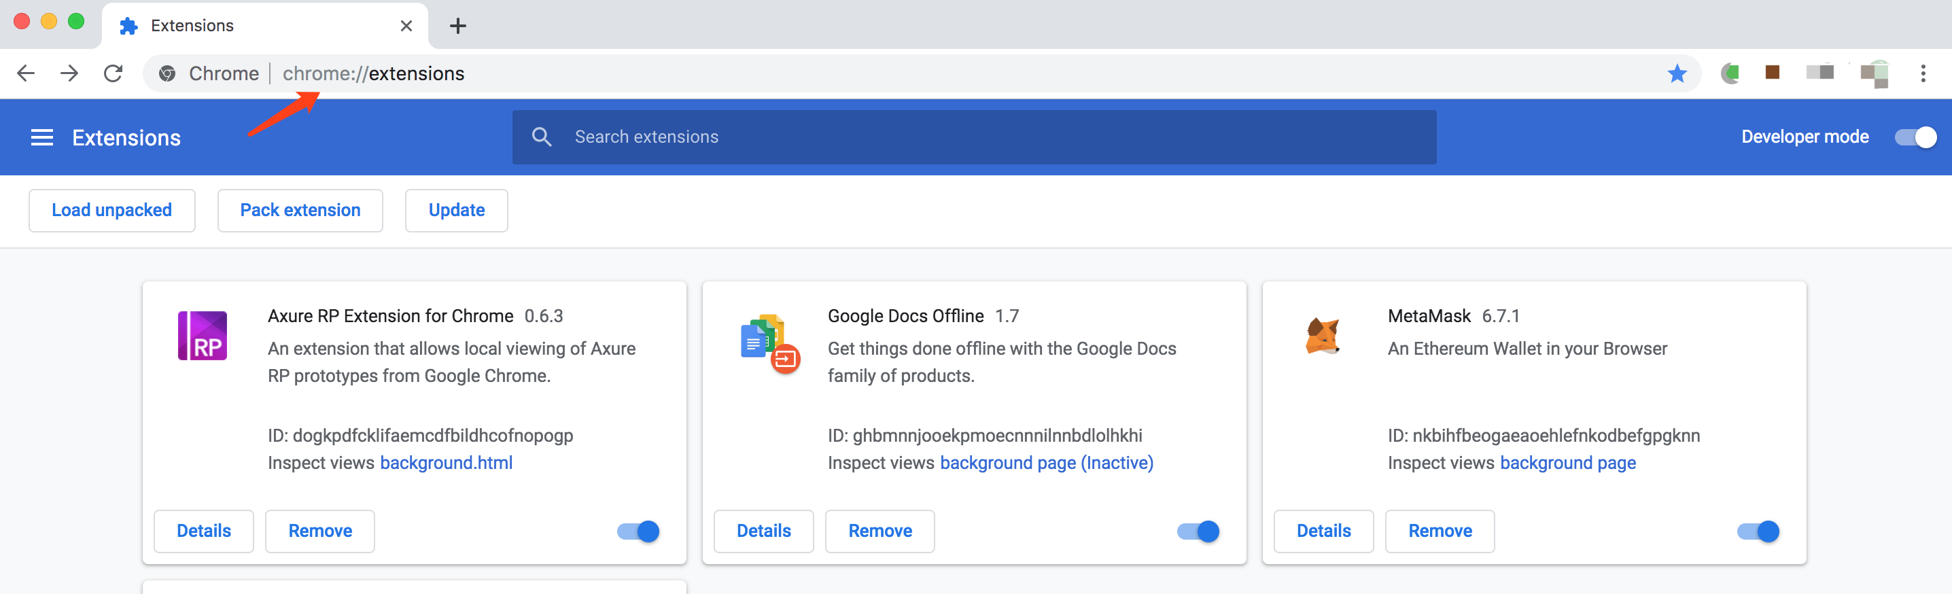Viewport: 1952px width, 594px height.
Task: Remove Google Docs Offline
Action: coord(879,531)
